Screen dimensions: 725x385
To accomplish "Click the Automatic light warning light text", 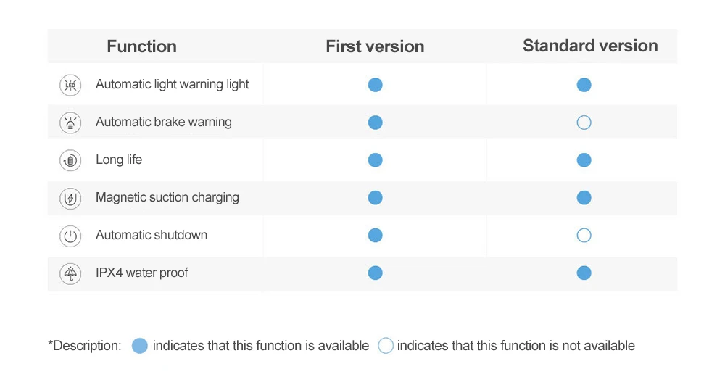I will [x=173, y=85].
